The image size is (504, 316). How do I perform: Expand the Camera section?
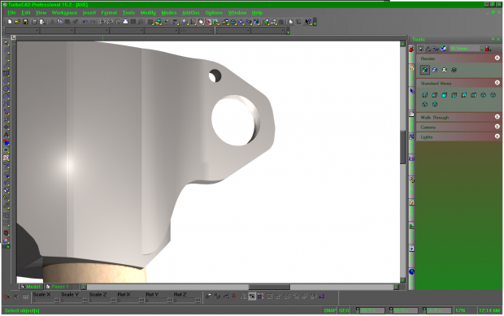click(497, 127)
